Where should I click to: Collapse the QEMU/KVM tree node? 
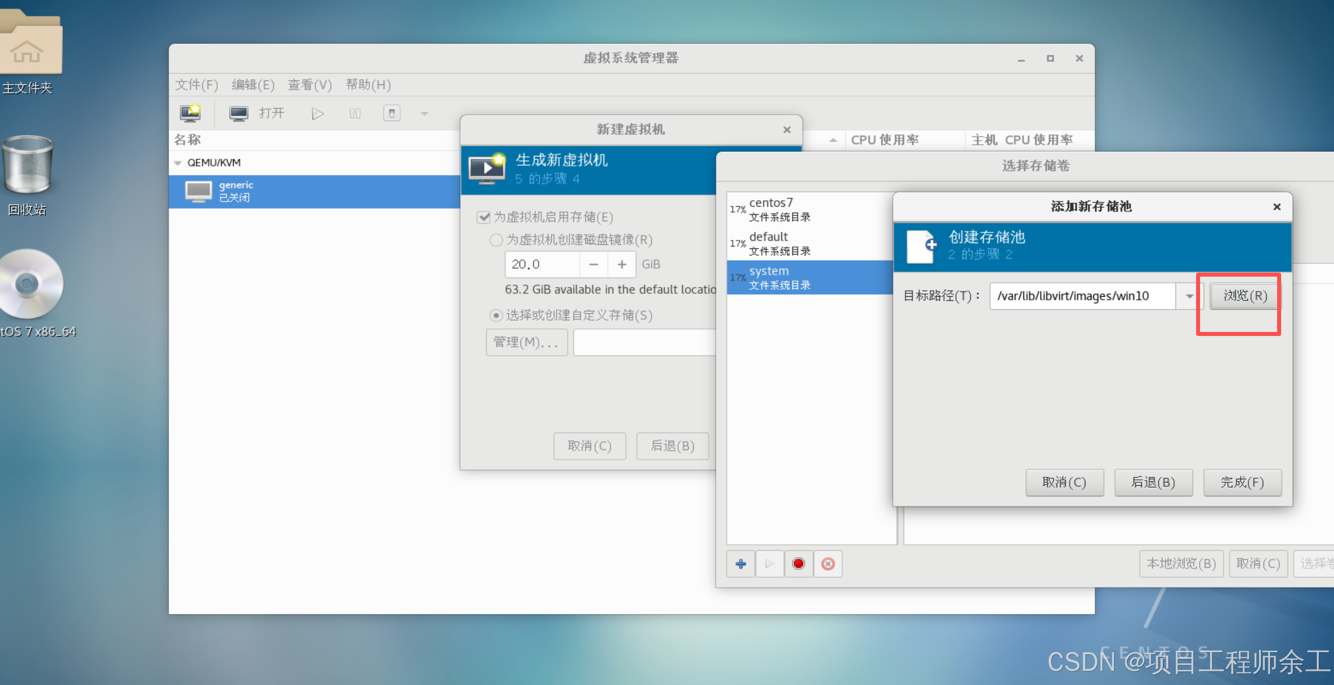tap(178, 163)
